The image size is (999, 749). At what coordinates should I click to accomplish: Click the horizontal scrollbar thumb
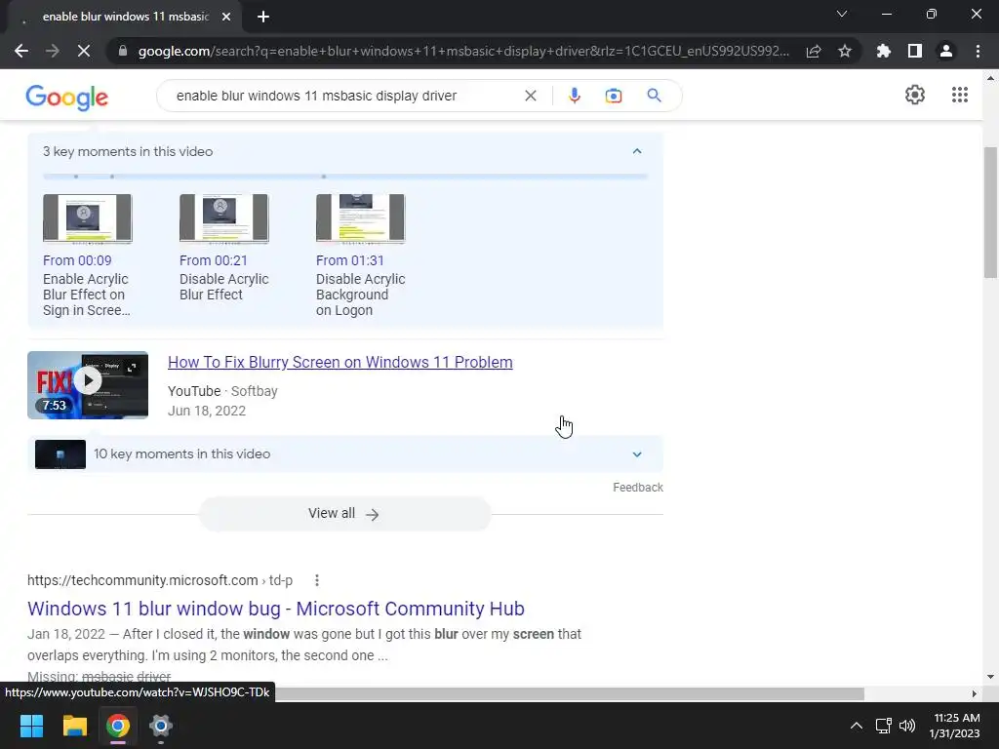click(x=570, y=693)
